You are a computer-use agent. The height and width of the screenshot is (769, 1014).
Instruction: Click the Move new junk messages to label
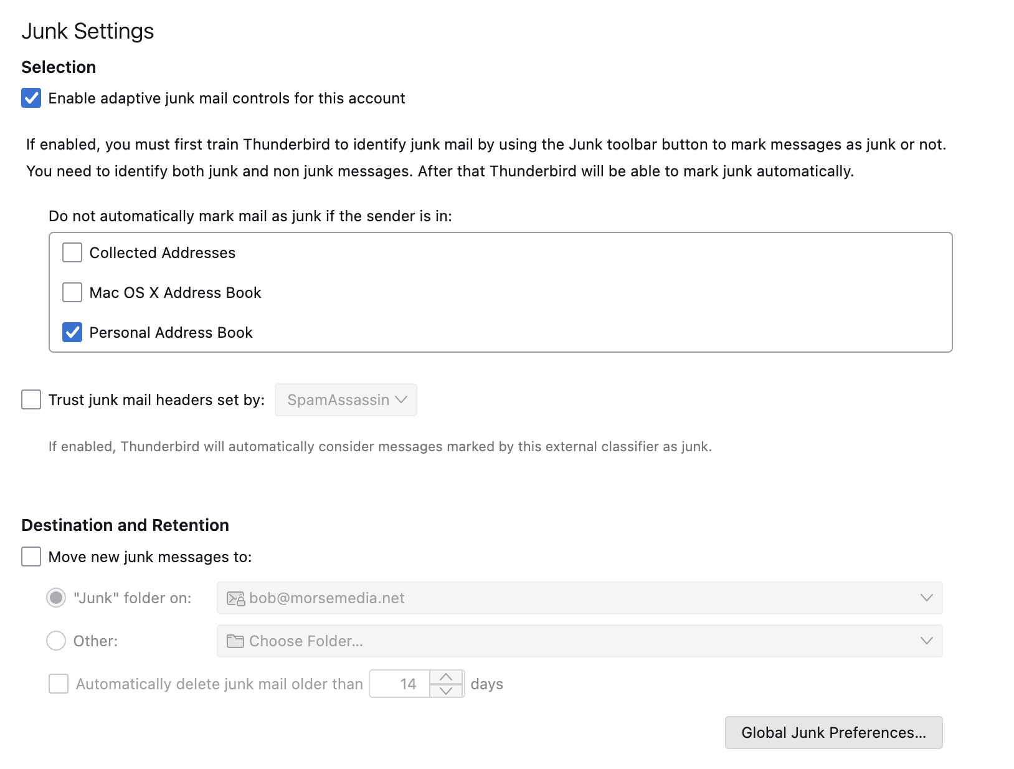coord(150,557)
